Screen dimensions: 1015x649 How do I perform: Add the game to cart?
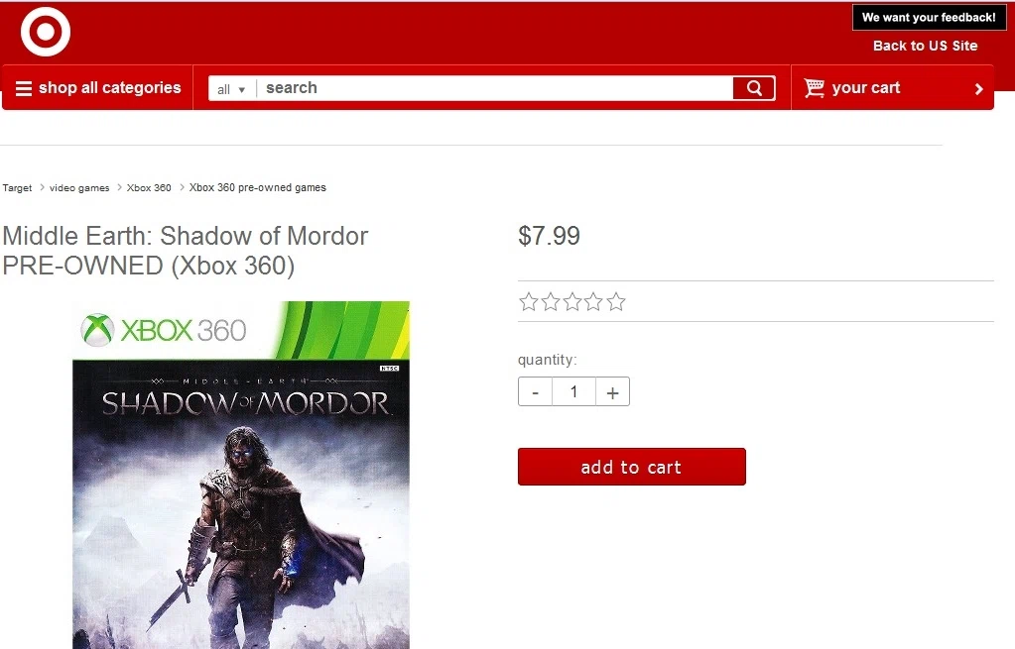point(632,467)
